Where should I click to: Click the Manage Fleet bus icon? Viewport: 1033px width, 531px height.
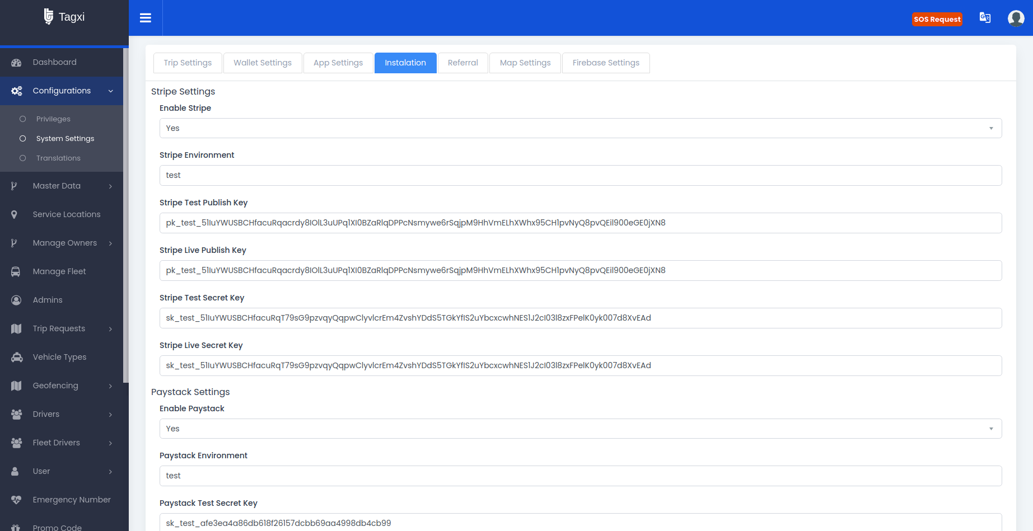[x=16, y=272]
